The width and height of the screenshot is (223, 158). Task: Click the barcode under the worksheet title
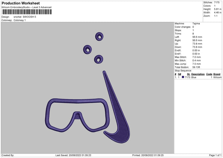[27, 12]
